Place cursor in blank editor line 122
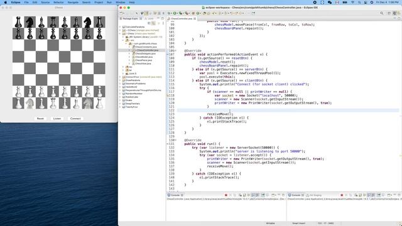The image size is (402, 226). [x=288, y=110]
